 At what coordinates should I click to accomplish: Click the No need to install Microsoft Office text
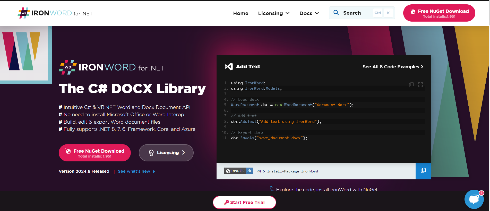[124, 115]
